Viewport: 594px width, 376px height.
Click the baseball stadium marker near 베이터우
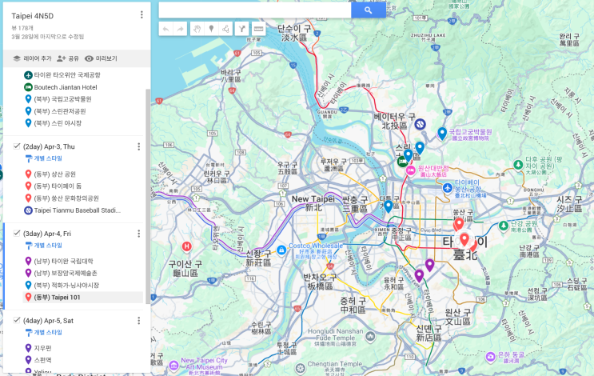[420, 124]
